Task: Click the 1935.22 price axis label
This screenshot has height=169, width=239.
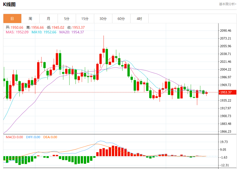Action: click(x=226, y=100)
